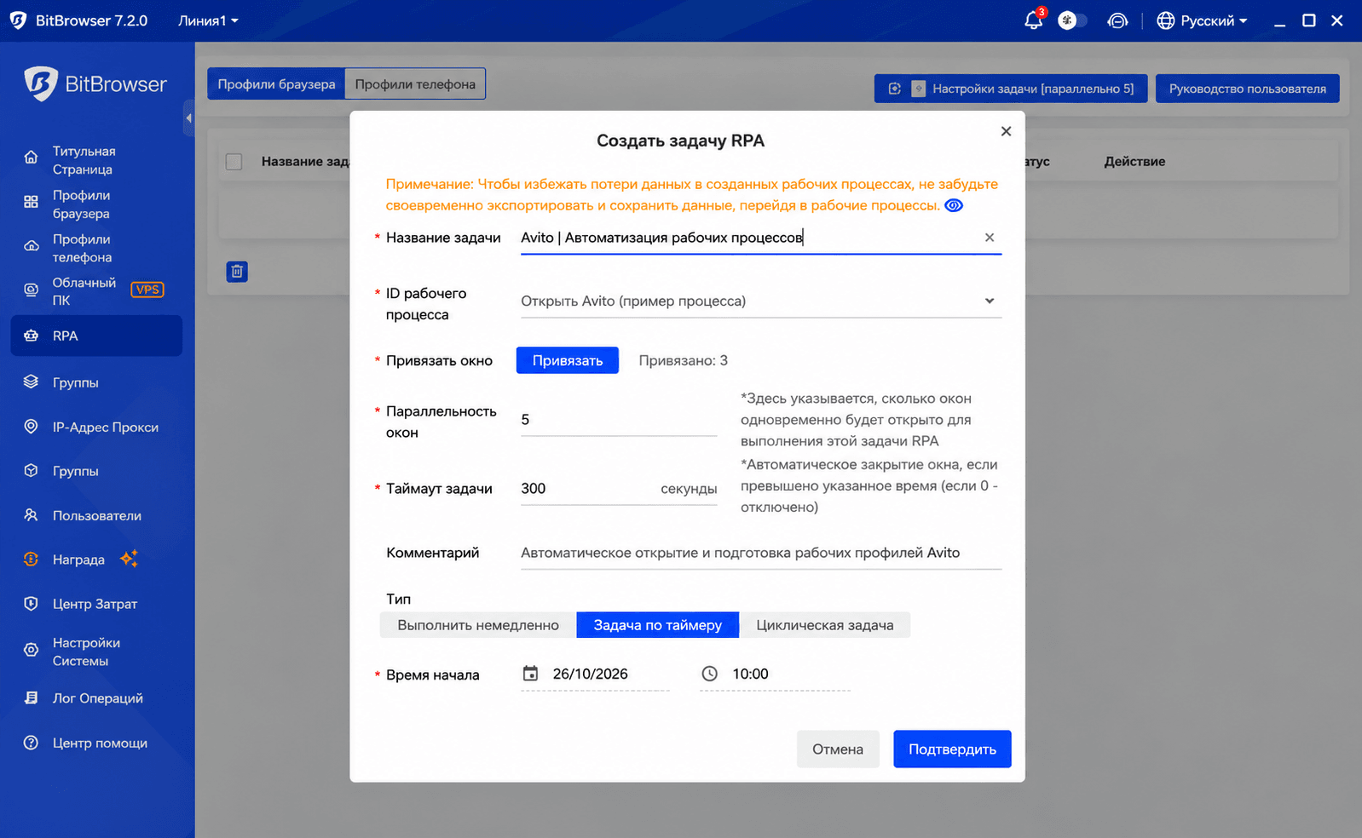Click Подтвердить to confirm the task
1362x838 pixels.
coord(952,749)
